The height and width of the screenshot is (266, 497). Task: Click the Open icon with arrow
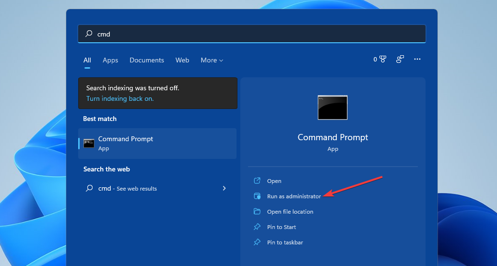(x=257, y=181)
